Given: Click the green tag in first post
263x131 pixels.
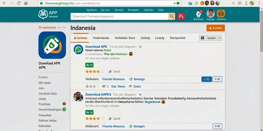Looking at the screenshot, I should (89, 65).
